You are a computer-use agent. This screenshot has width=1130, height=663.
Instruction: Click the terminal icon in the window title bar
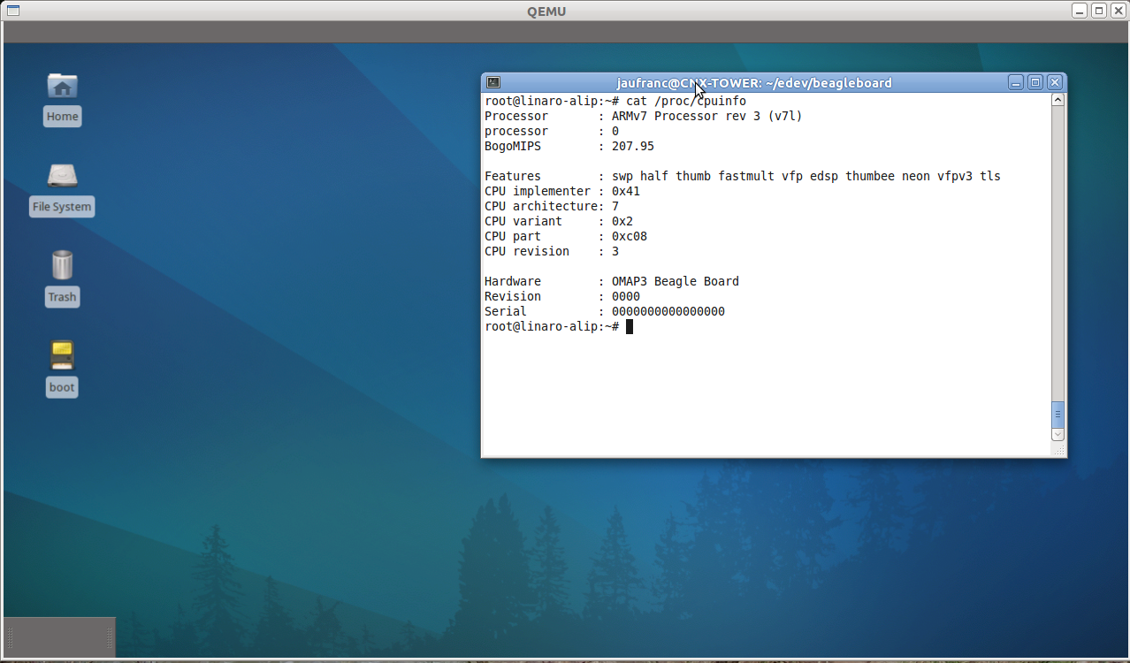492,81
